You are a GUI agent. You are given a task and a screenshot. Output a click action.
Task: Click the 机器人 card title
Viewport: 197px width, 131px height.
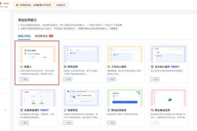(x=28, y=67)
